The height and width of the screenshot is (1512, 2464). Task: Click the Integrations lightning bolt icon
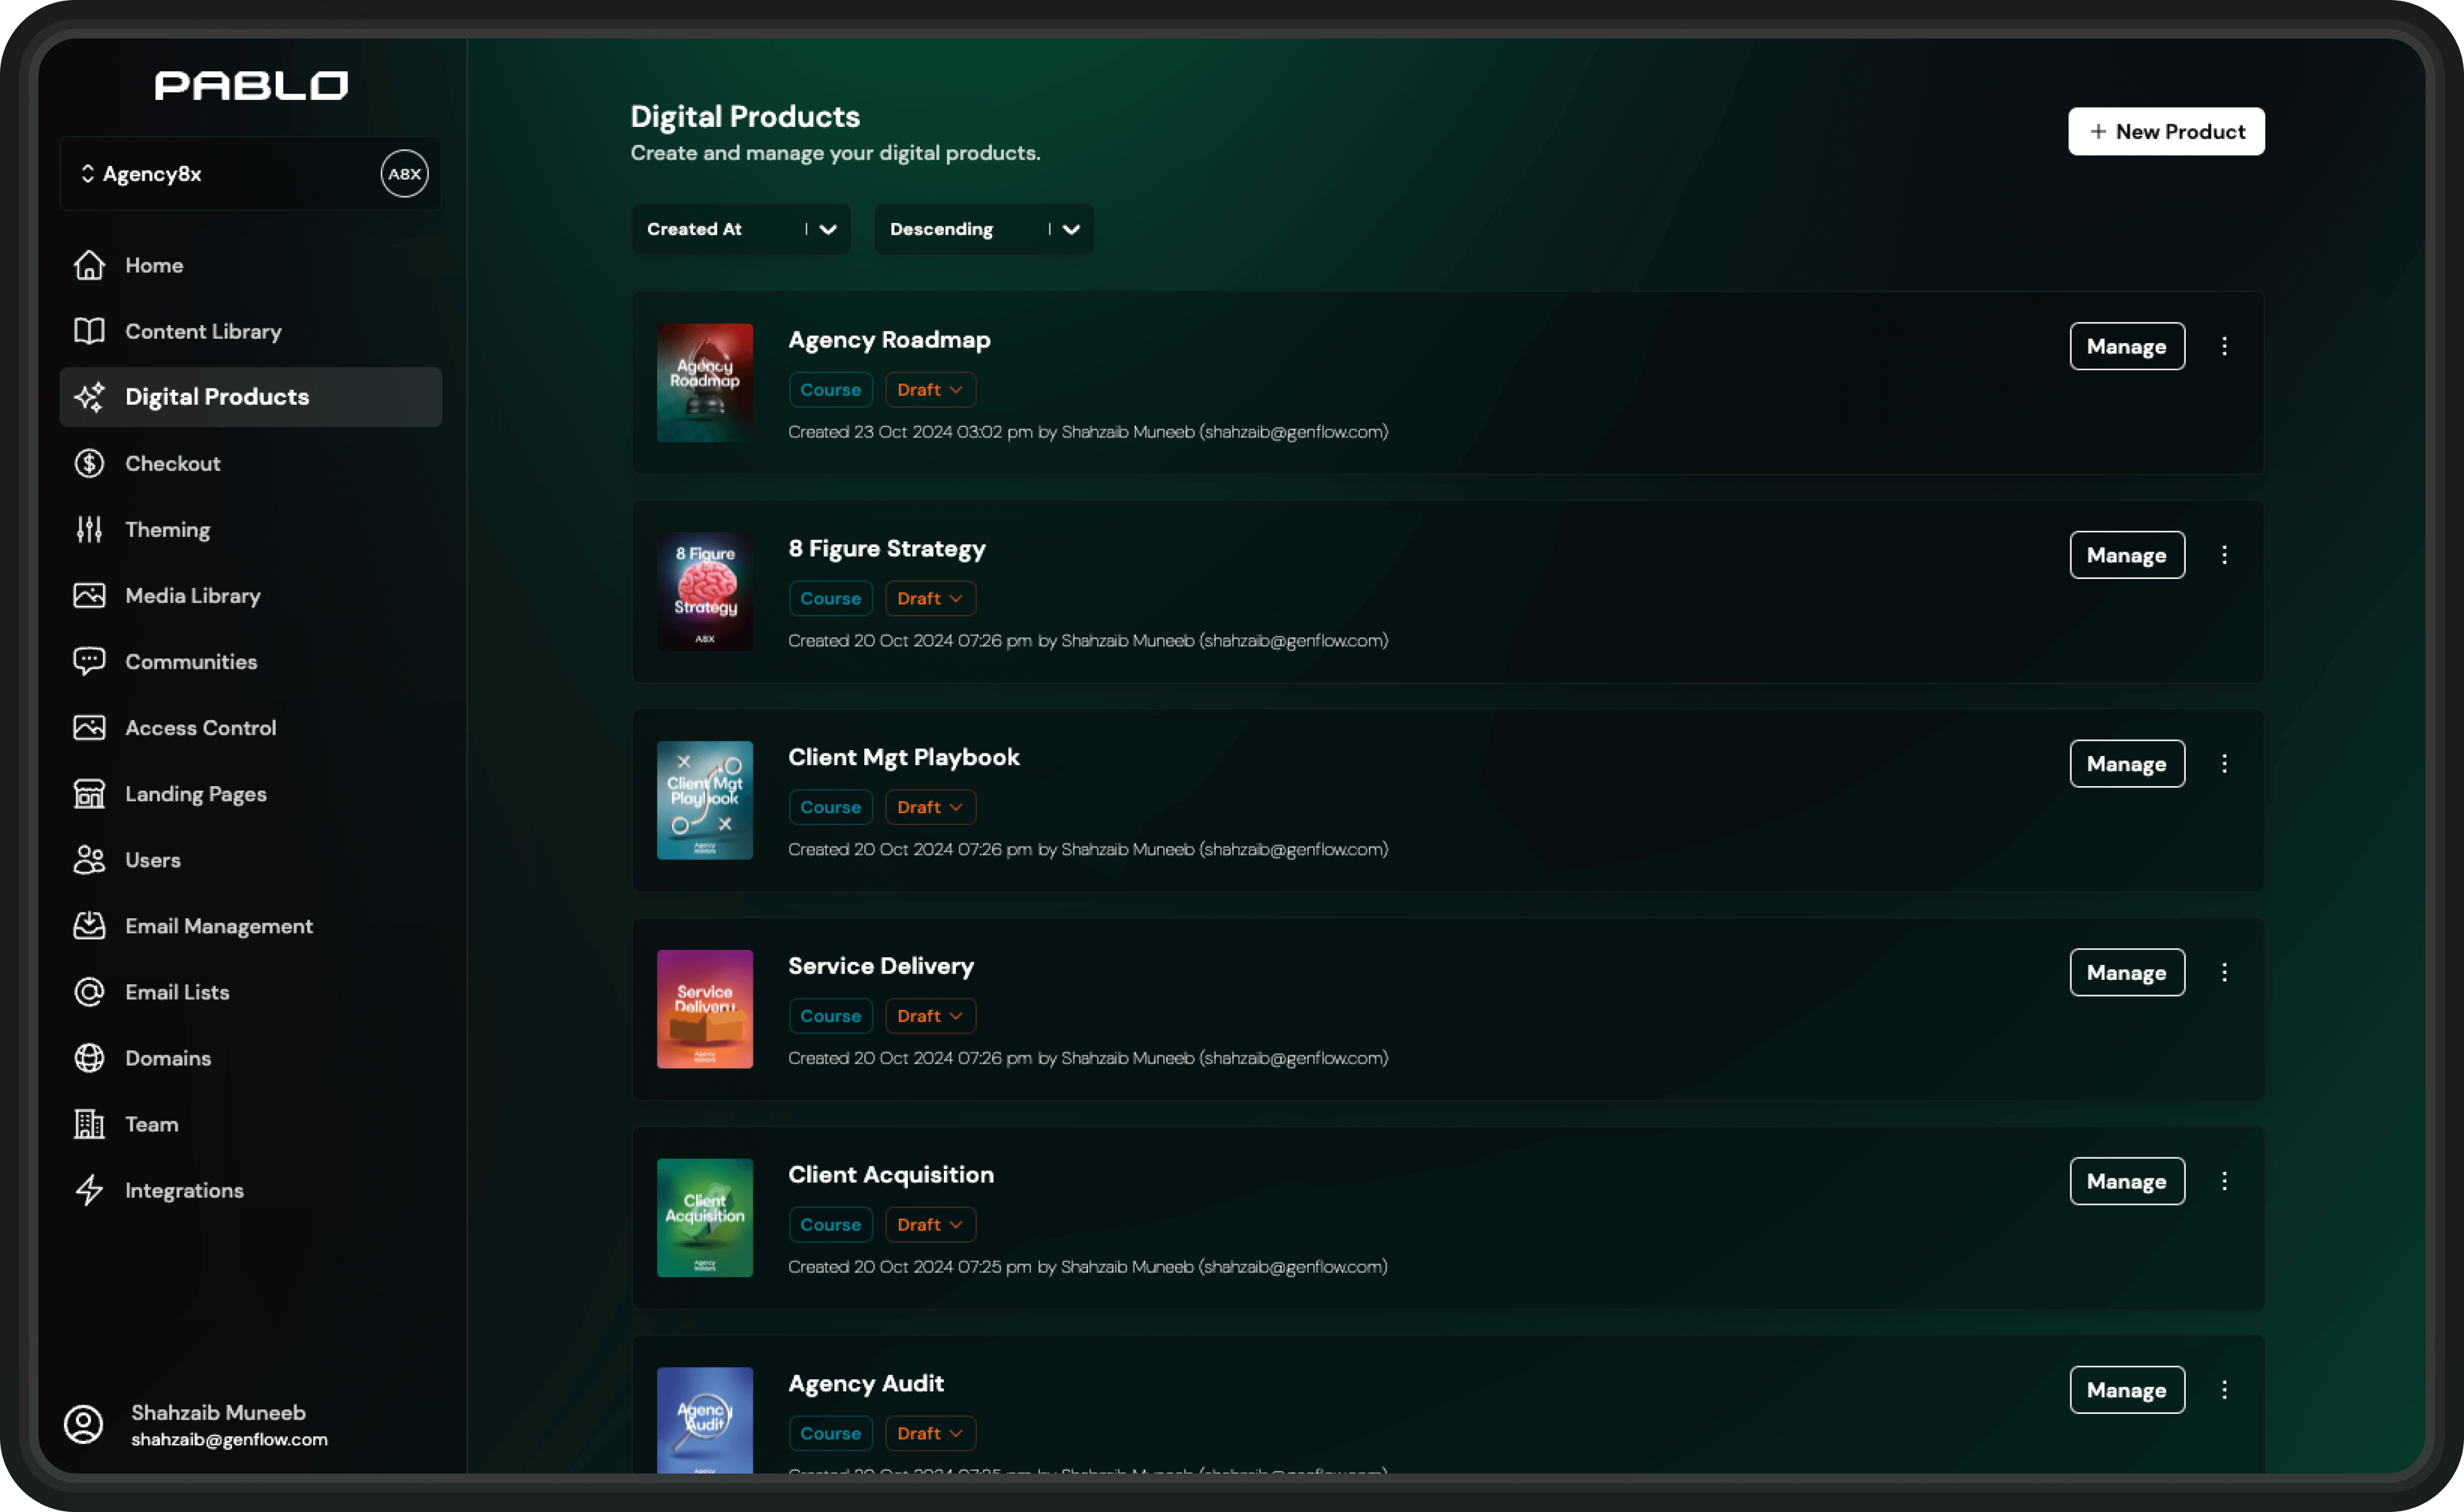(x=89, y=1190)
